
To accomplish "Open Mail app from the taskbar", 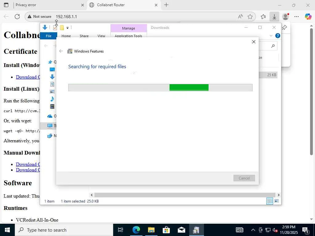I will point(181,230).
